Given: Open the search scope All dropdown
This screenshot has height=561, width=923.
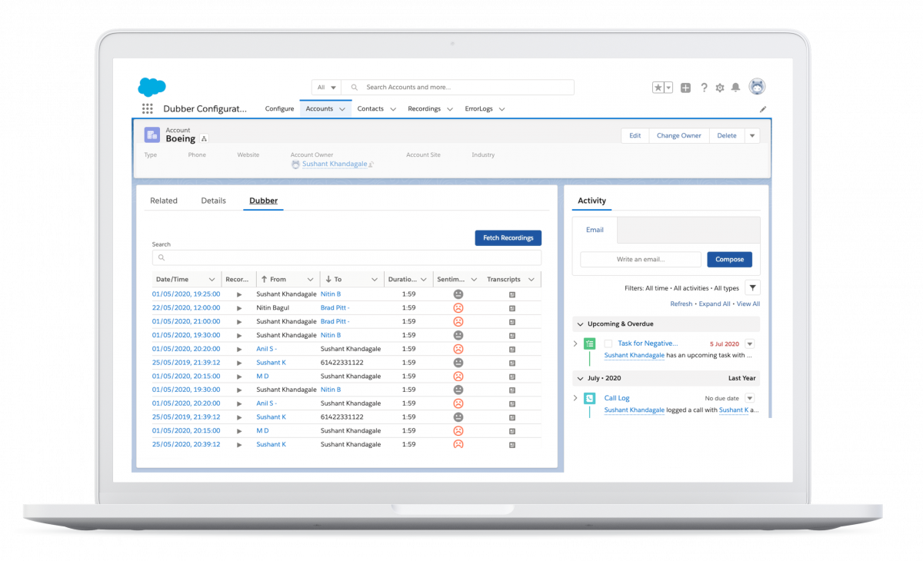Looking at the screenshot, I should 326,88.
